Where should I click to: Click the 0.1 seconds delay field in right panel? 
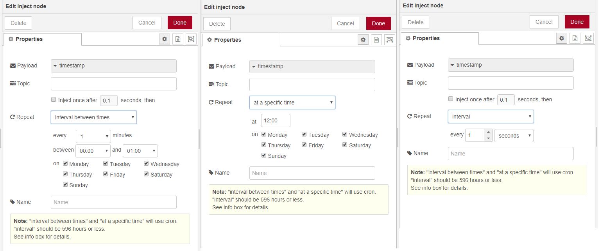(x=506, y=100)
